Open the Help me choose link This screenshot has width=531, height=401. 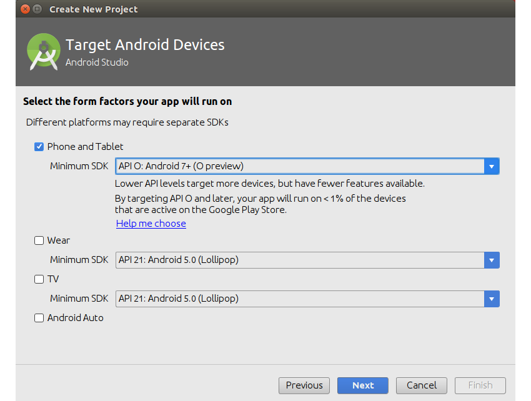(x=151, y=224)
